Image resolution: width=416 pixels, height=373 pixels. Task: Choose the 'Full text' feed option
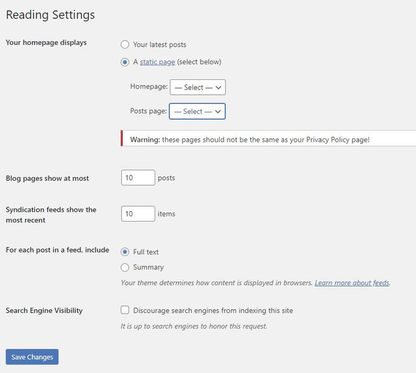pyautogui.click(x=125, y=251)
